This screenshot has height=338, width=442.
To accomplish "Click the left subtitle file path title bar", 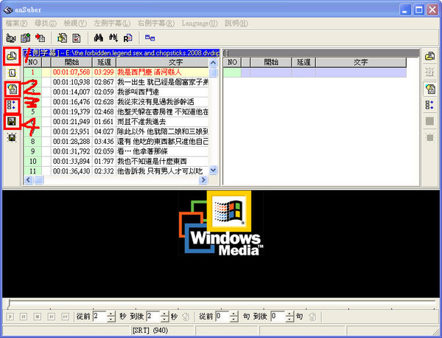I will (122, 53).
